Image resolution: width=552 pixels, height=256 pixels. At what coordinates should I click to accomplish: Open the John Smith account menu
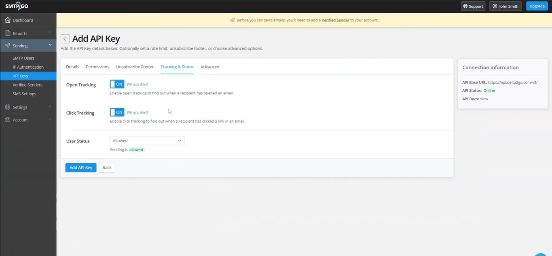point(505,6)
